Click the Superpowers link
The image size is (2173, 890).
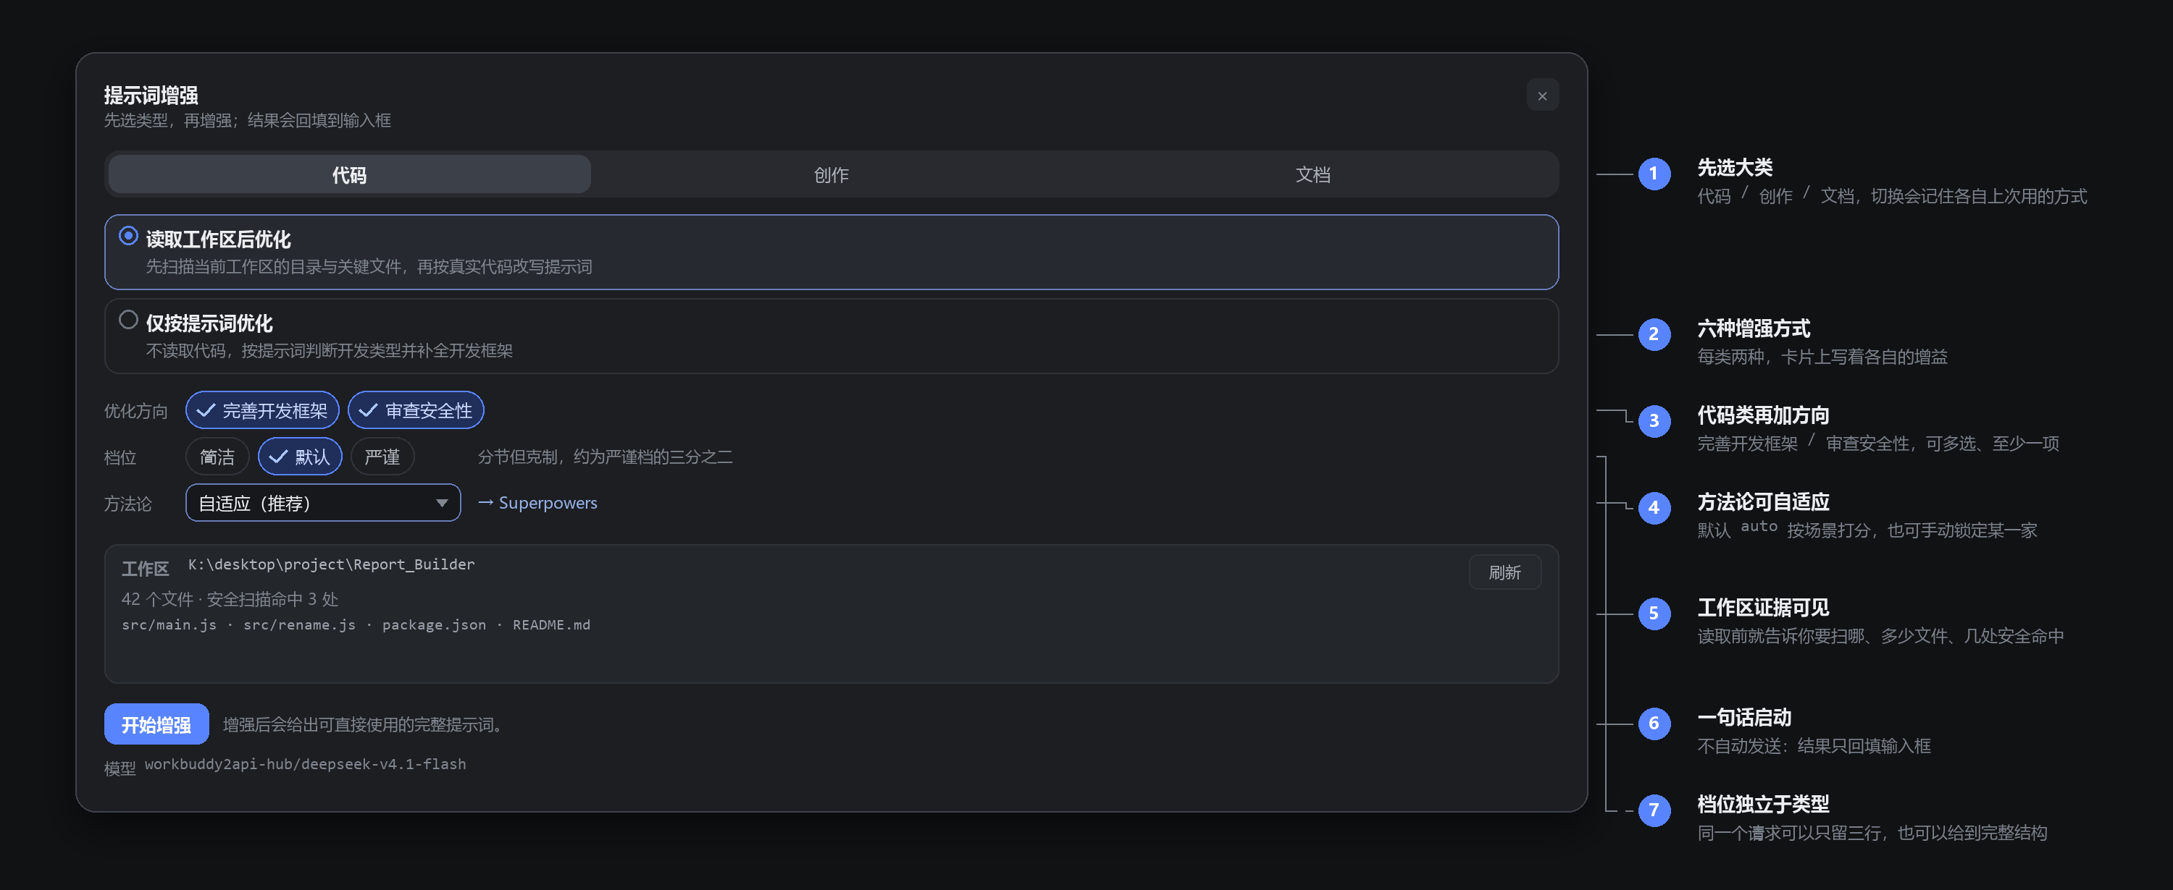point(538,503)
